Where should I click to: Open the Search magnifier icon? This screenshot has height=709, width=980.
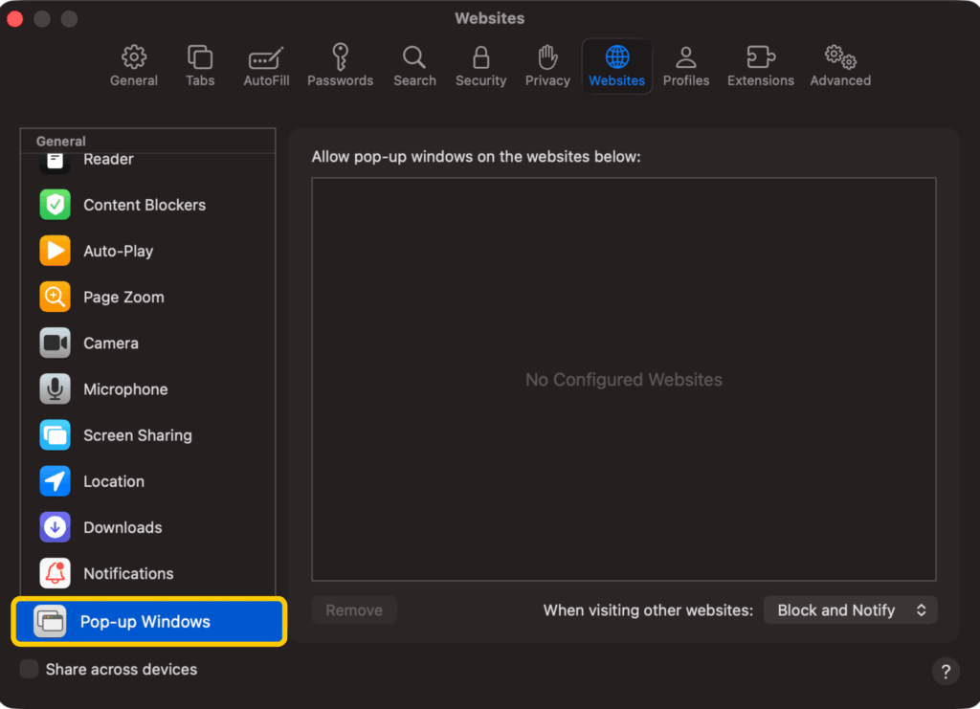[x=414, y=57]
